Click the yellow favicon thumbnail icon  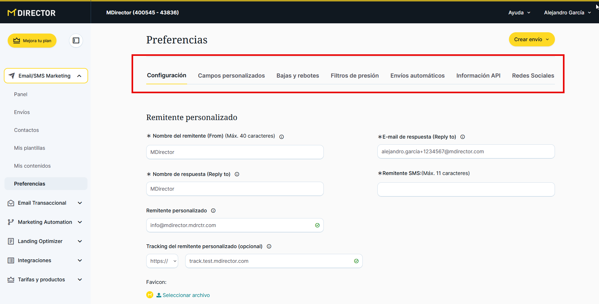point(150,295)
